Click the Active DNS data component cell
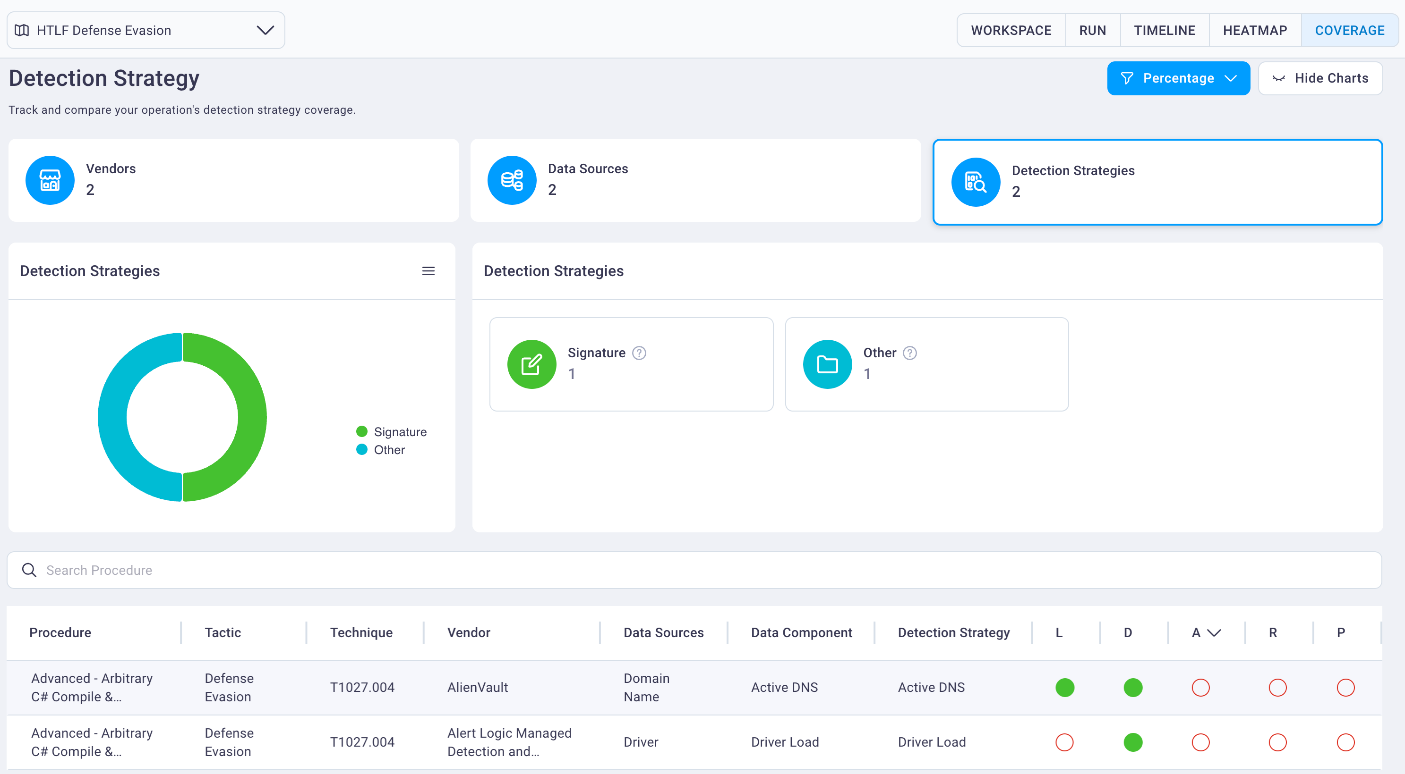The height and width of the screenshot is (774, 1405). (784, 687)
